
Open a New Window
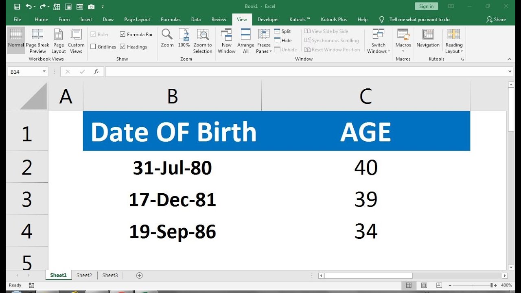(x=227, y=40)
